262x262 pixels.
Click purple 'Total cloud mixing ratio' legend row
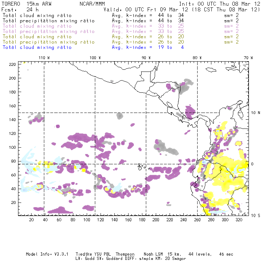click(120, 26)
